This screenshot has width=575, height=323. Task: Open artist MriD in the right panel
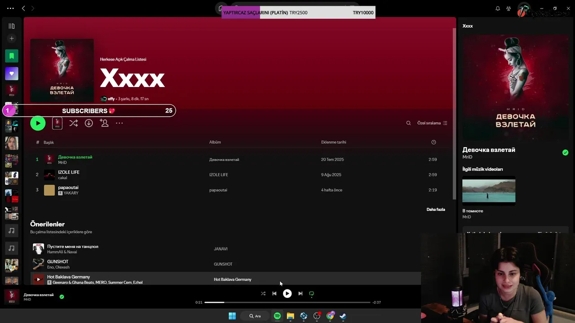(x=467, y=157)
